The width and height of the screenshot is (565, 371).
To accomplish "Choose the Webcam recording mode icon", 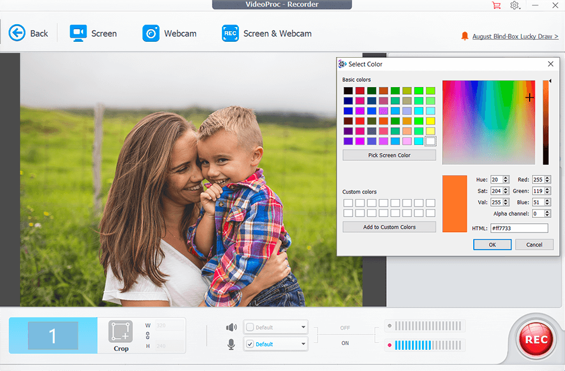I will (x=151, y=33).
